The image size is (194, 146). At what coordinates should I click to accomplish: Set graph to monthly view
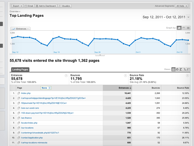click(x=188, y=28)
